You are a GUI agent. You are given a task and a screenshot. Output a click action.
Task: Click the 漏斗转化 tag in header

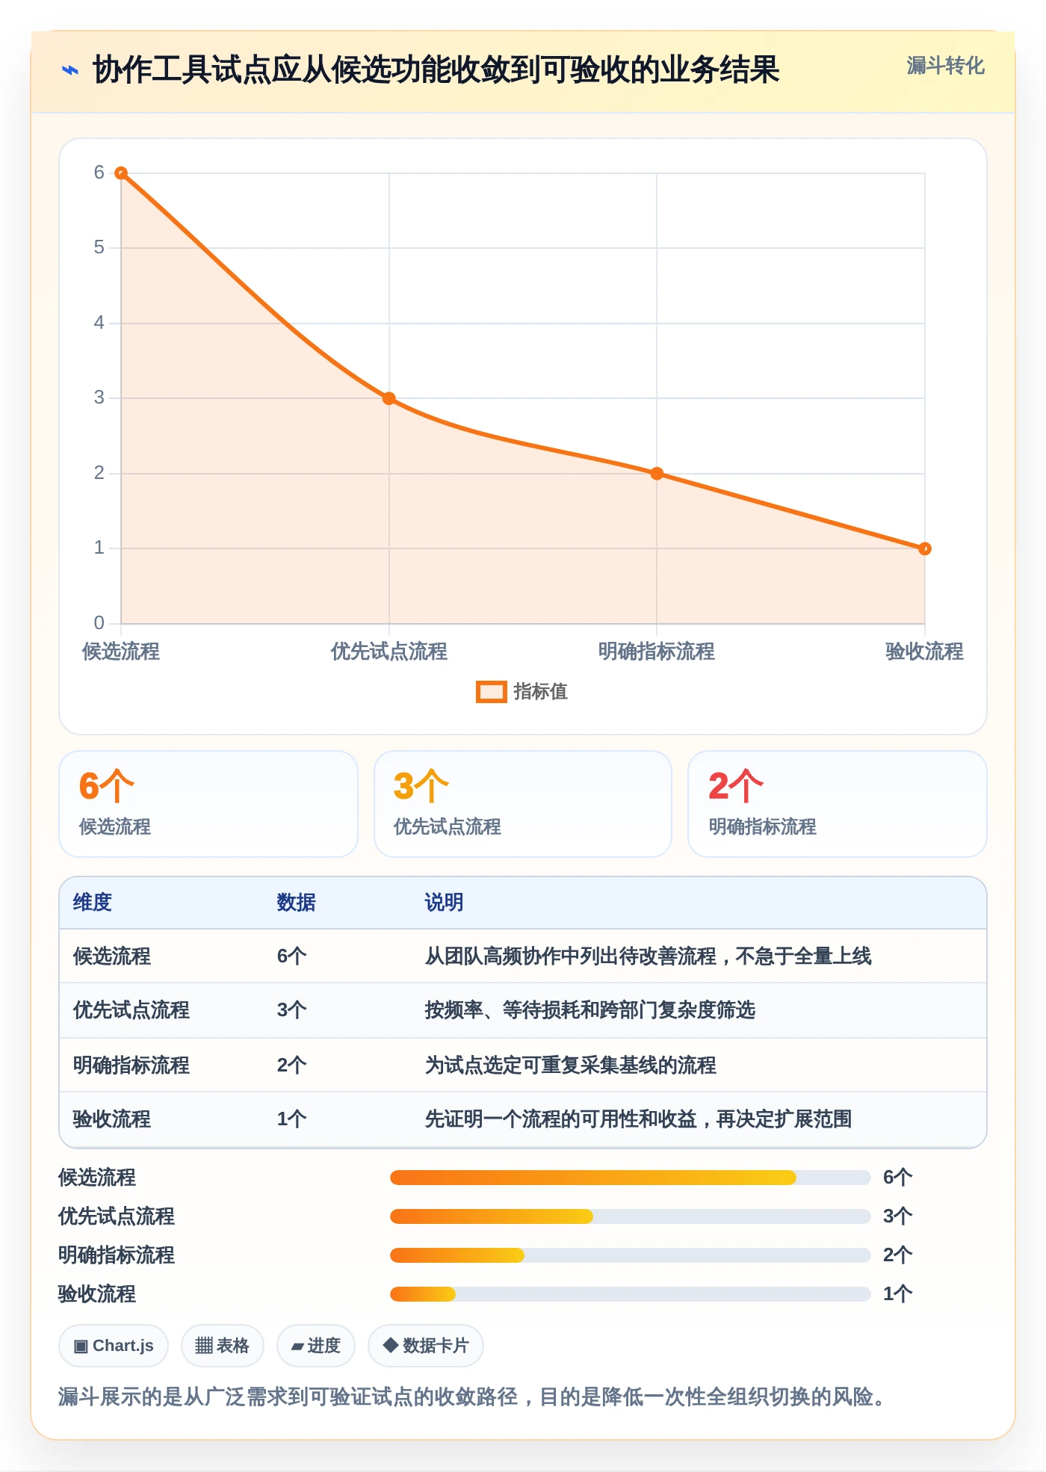[x=945, y=66]
